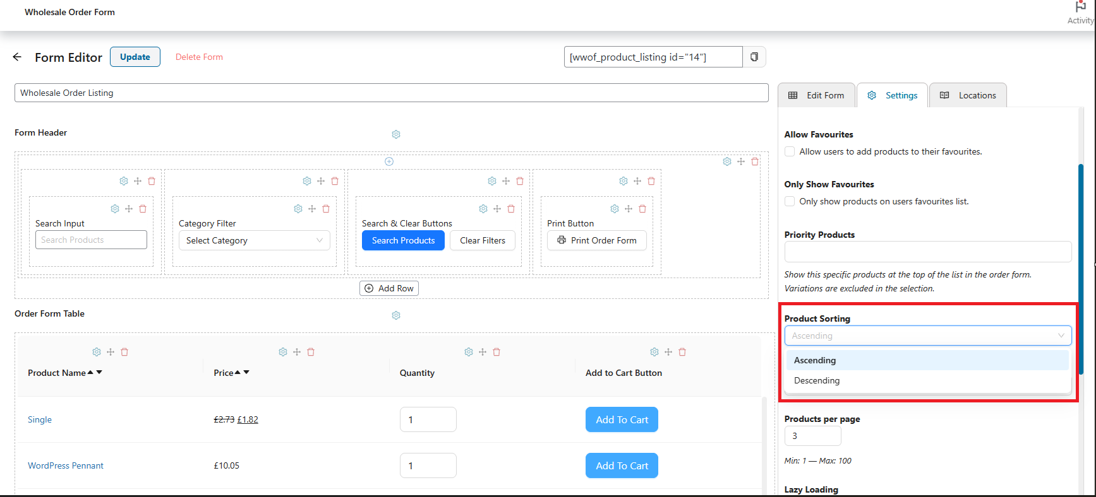Delete the Quantity column

pos(497,352)
